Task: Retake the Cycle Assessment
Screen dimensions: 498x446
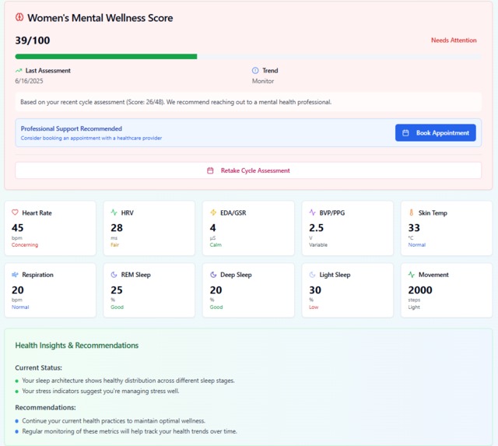Action: tap(248, 170)
